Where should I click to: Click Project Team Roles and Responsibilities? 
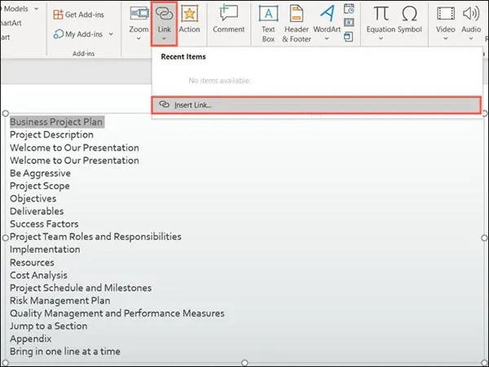(x=95, y=237)
